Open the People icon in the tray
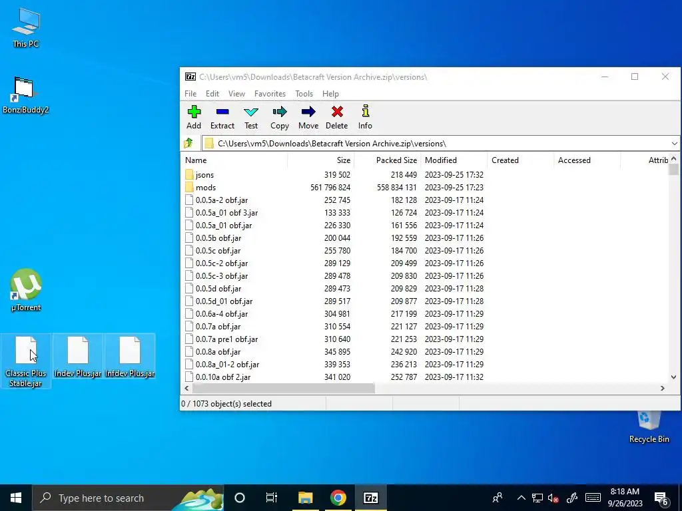 tap(497, 498)
